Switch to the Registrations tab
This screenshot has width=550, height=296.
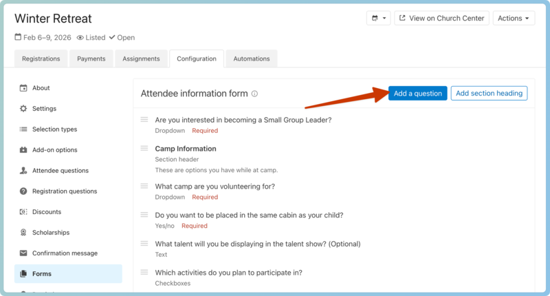pos(41,59)
